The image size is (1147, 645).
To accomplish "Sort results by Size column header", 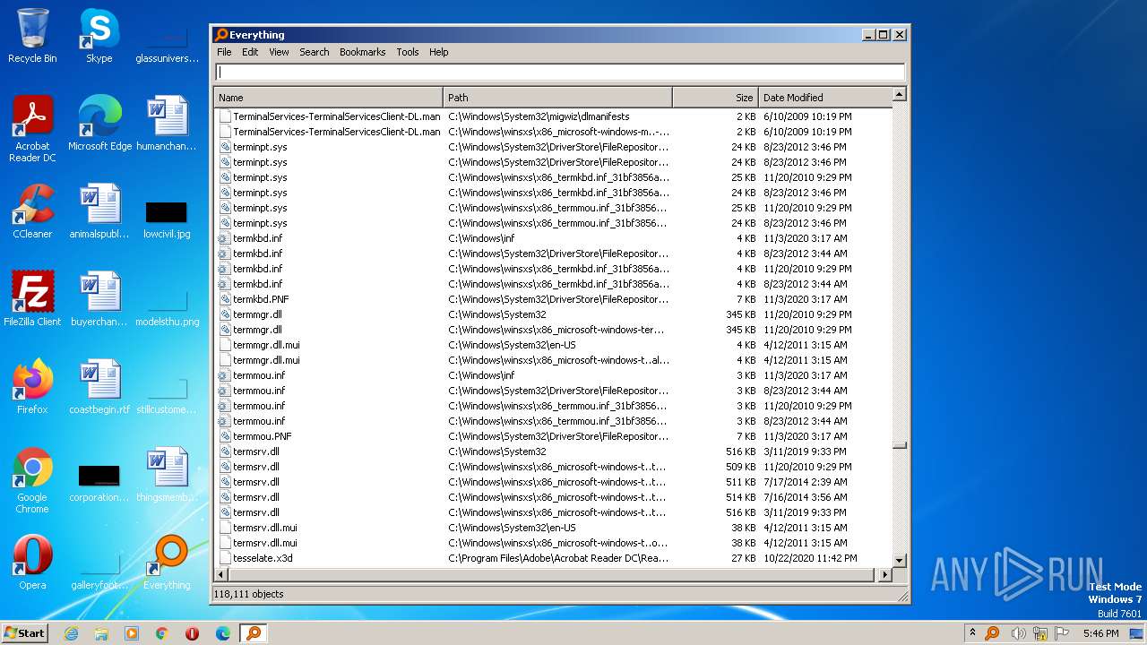I will point(716,98).
